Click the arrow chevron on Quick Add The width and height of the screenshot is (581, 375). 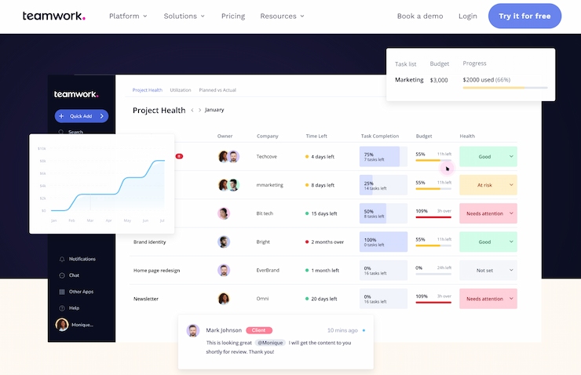(x=102, y=116)
